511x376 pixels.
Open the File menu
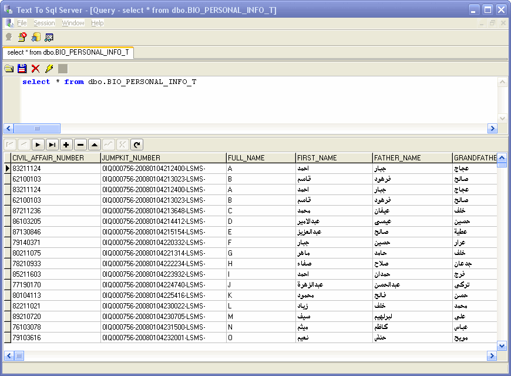[22, 23]
